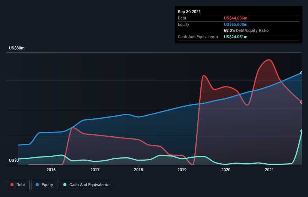The image size is (308, 197).
Task: Click the Debt label in tooltip
Action: (182, 18)
